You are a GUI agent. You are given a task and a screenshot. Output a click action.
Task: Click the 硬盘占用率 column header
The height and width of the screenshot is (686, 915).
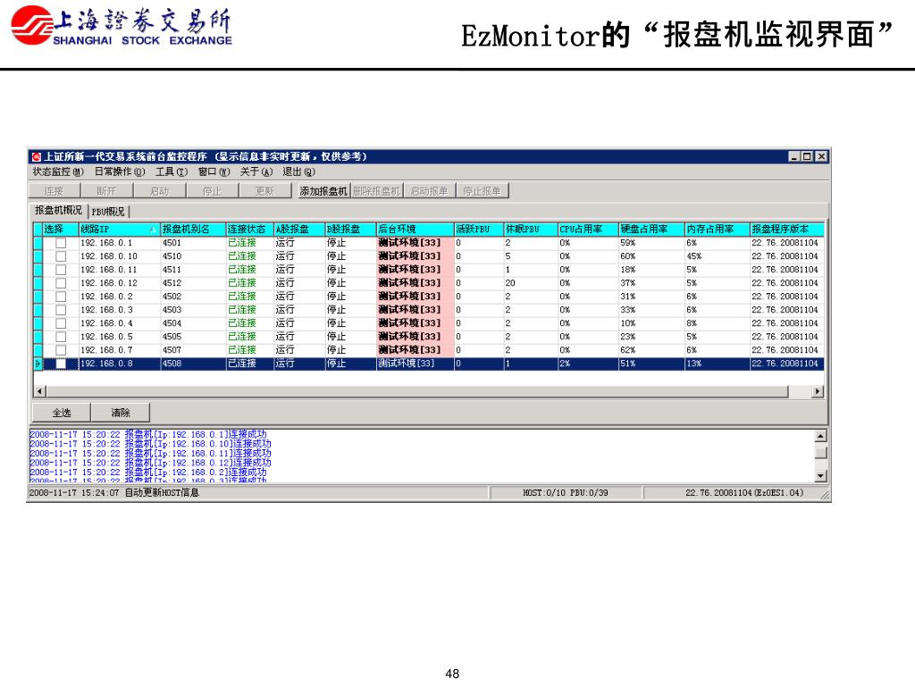point(651,230)
